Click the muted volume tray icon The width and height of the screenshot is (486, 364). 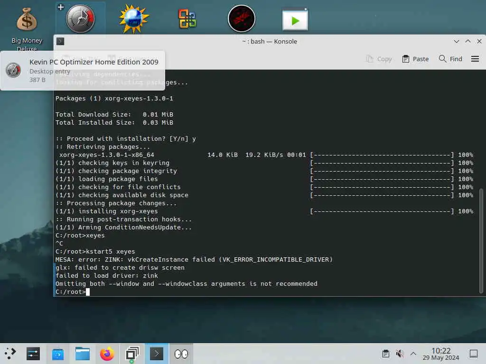tap(400, 354)
